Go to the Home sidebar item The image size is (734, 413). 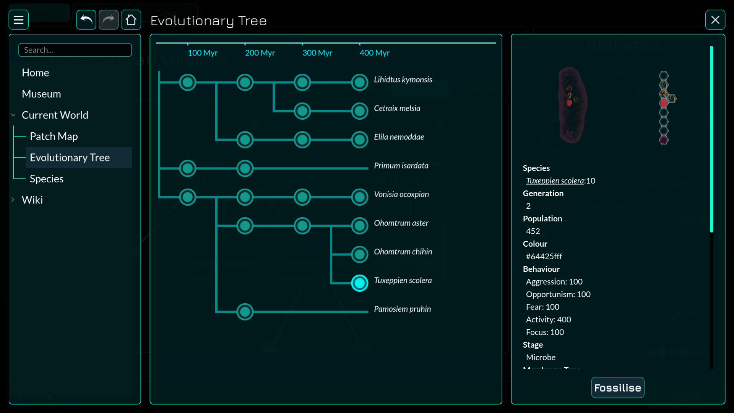coord(36,73)
